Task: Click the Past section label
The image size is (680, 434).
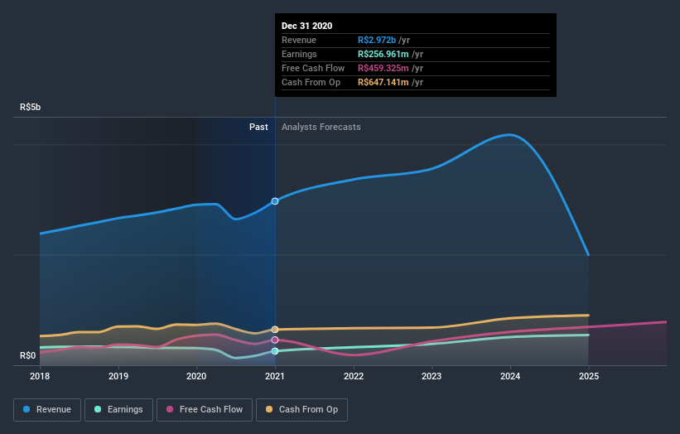Action: pos(258,127)
